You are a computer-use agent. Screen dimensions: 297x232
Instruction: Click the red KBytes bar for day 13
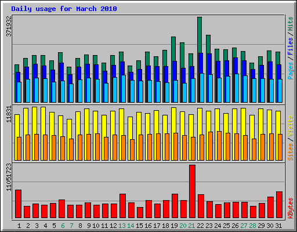click(x=122, y=206)
